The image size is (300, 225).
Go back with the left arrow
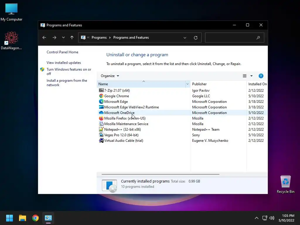pos(44,37)
